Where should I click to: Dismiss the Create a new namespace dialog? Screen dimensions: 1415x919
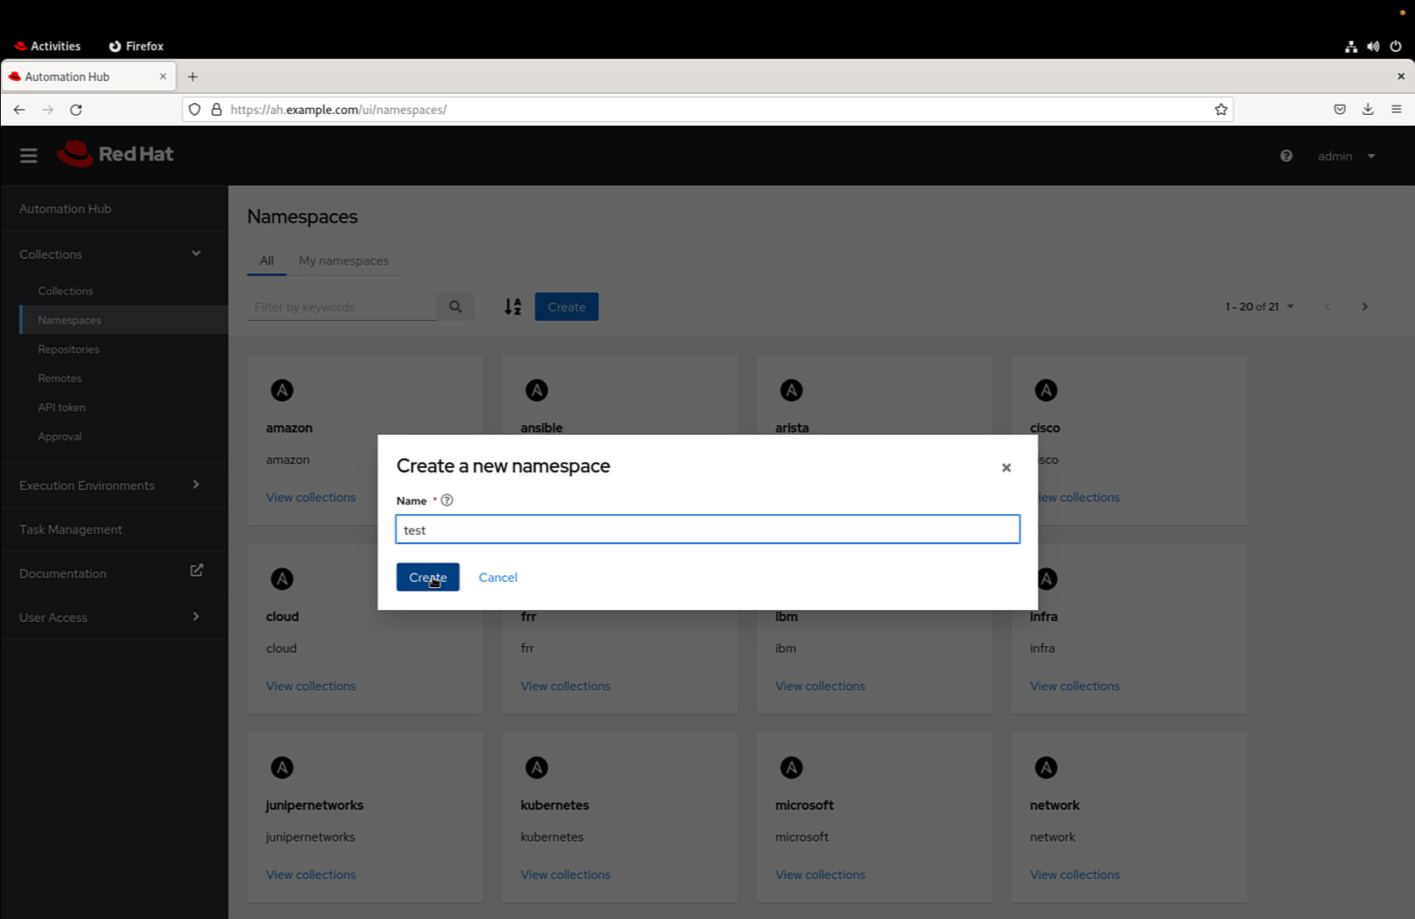1007,467
